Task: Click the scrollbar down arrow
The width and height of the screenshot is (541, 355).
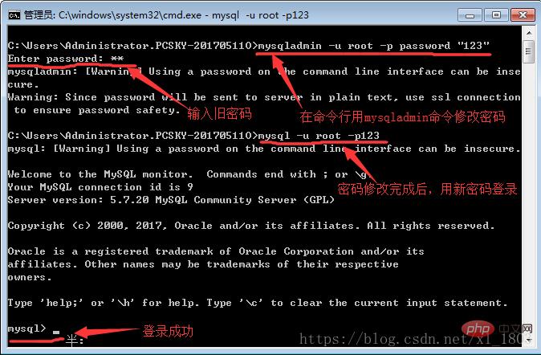Action: coord(529,341)
